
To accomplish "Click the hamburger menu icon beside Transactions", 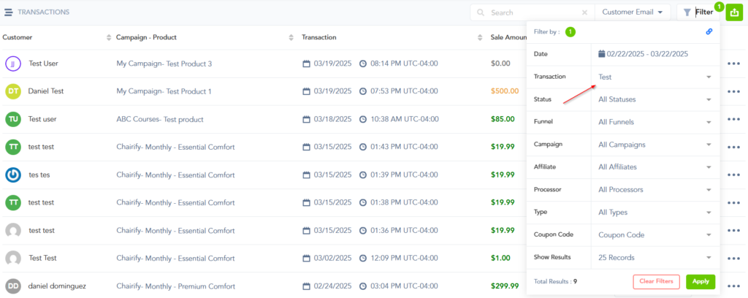I will tap(8, 12).
